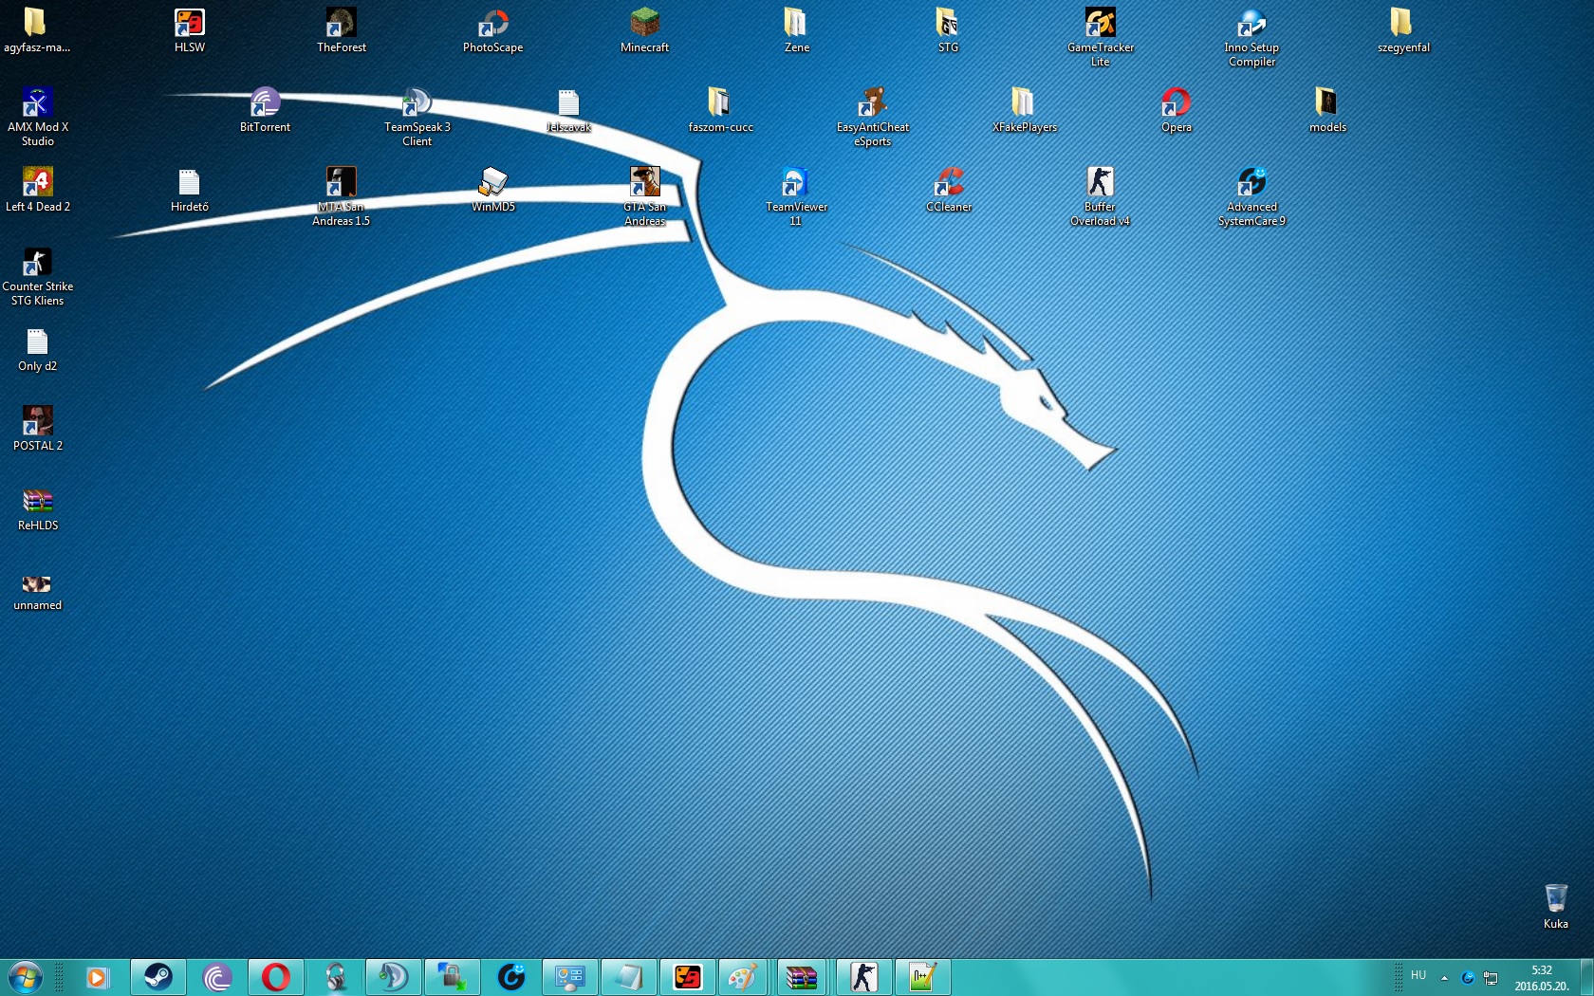Open Counter Strike STG Kliens shortcut
This screenshot has height=996, width=1594.
click(38, 276)
